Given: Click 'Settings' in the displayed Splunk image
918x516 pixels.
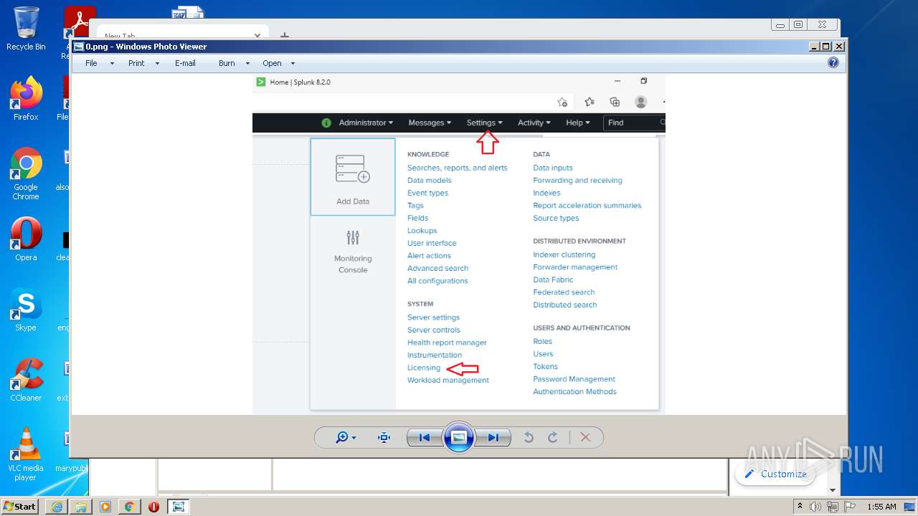Looking at the screenshot, I should coord(484,123).
